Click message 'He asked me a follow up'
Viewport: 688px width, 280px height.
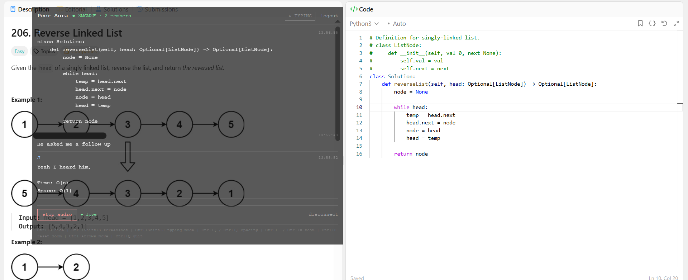pyautogui.click(x=74, y=144)
